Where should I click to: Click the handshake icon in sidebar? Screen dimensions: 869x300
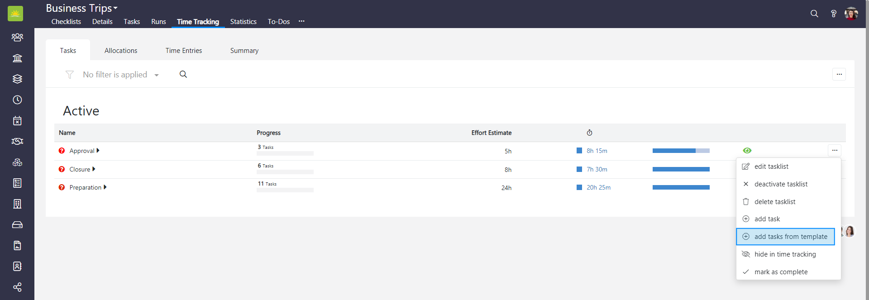click(x=17, y=142)
